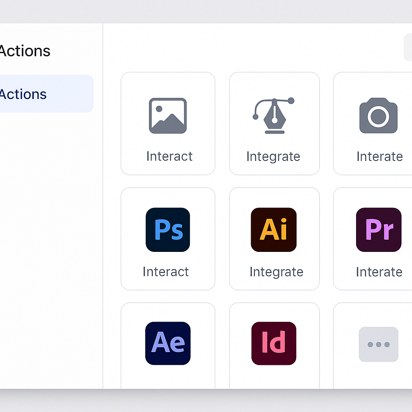
Task: Click the three-dots more icon
Action: pyautogui.click(x=379, y=344)
